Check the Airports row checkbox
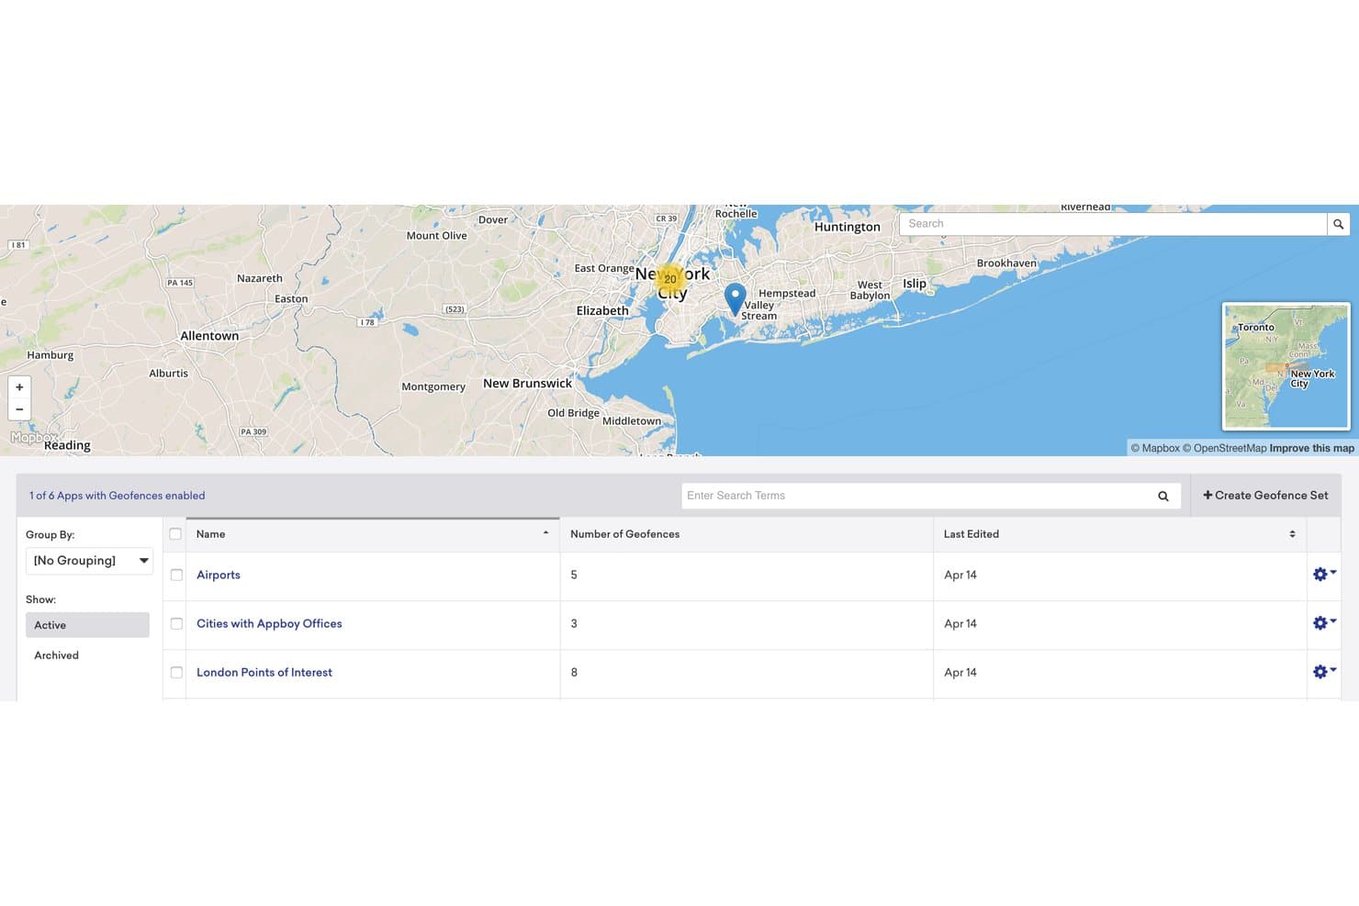This screenshot has width=1359, height=906. click(176, 576)
